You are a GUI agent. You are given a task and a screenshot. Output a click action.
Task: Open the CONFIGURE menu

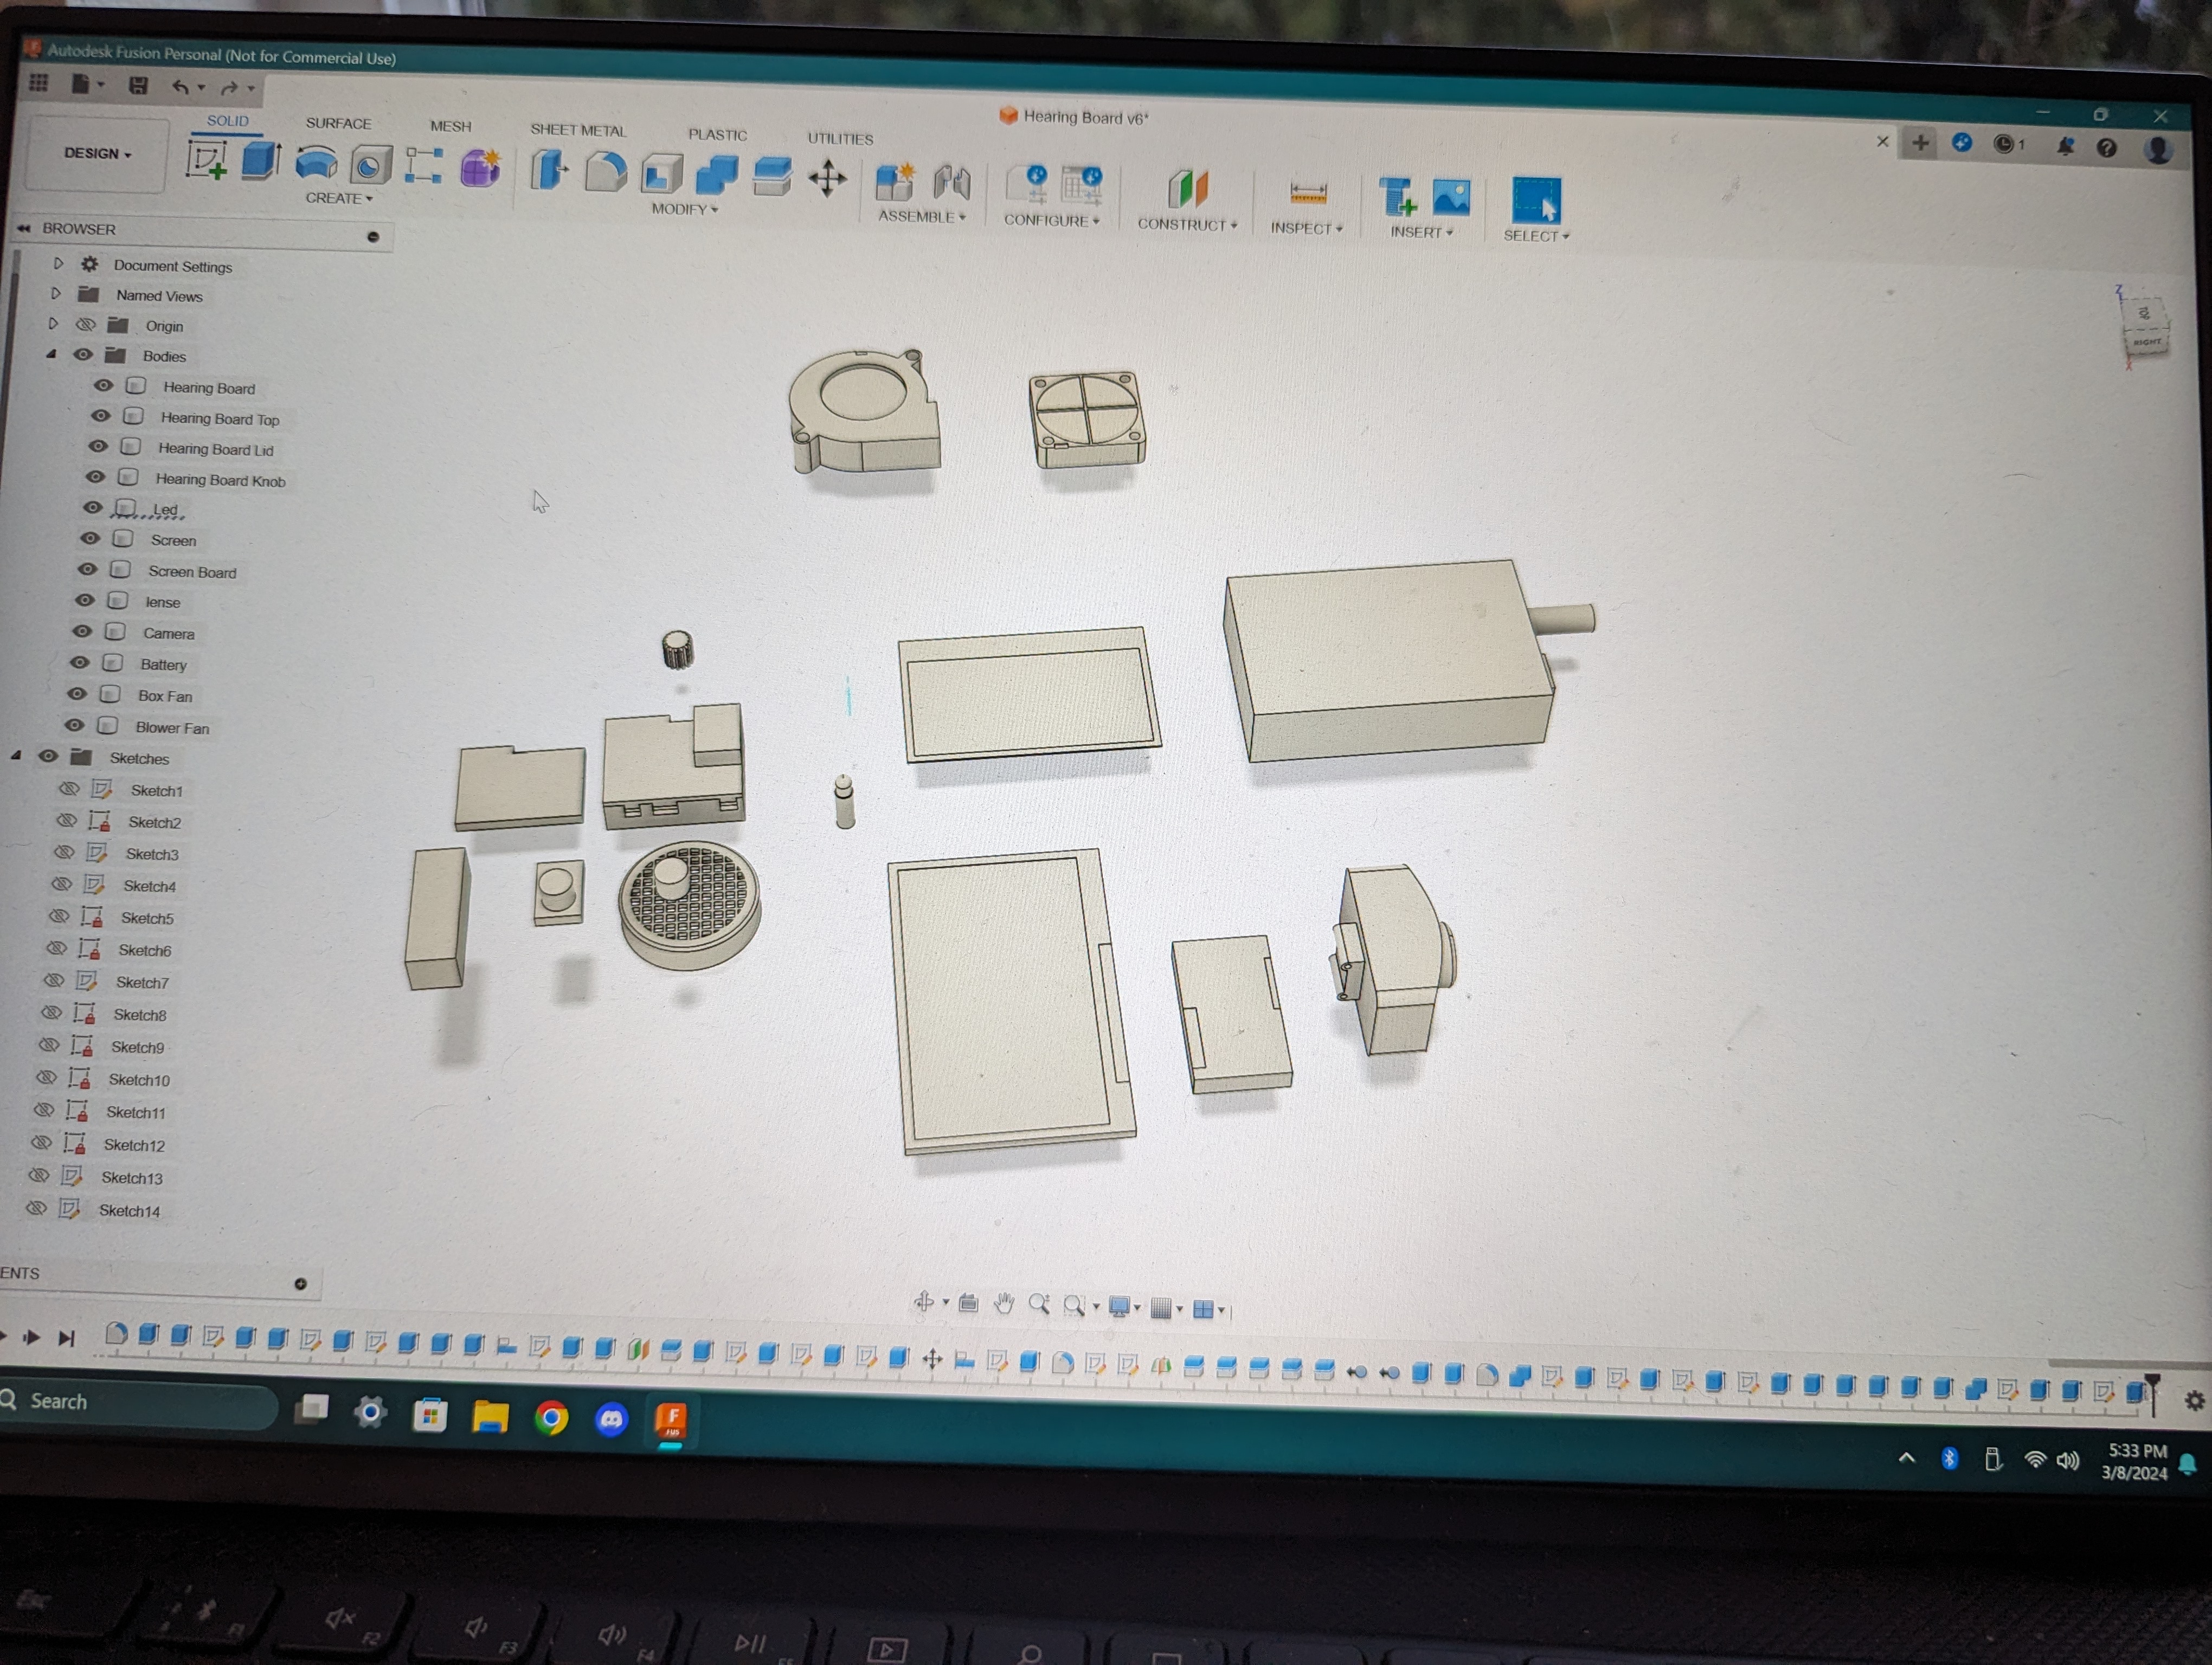[x=1051, y=221]
